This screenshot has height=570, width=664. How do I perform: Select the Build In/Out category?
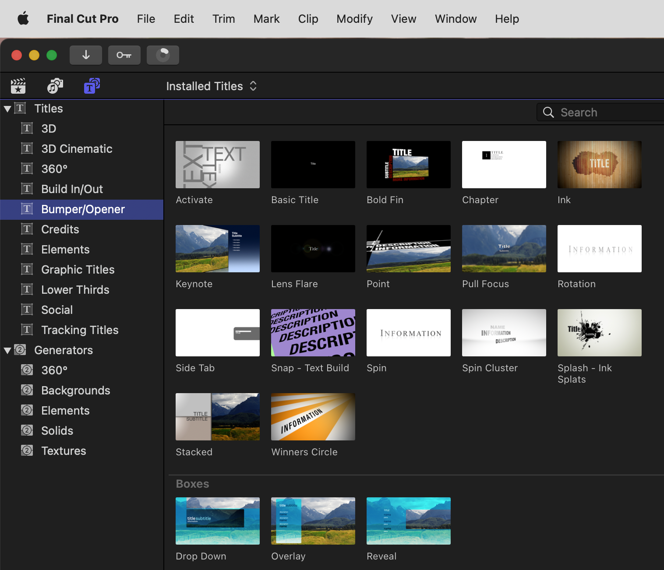coord(82,189)
